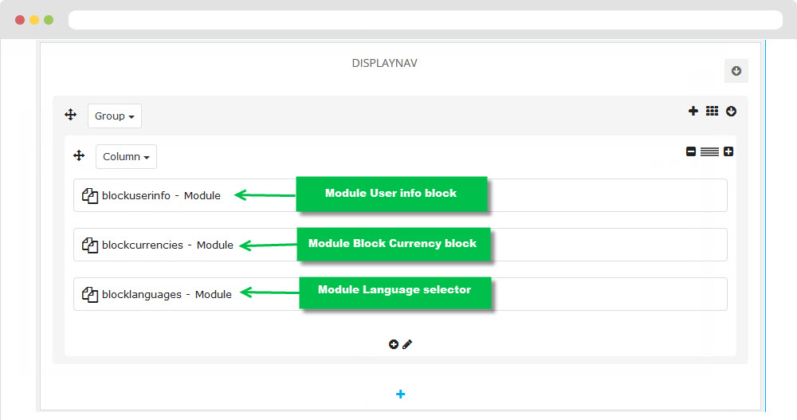Viewport: 797px width, 420px height.
Task: Add widget with circled plus icon
Action: tap(394, 344)
